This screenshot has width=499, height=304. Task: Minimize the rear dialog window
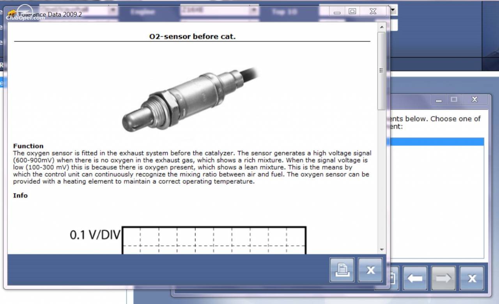click(439, 100)
